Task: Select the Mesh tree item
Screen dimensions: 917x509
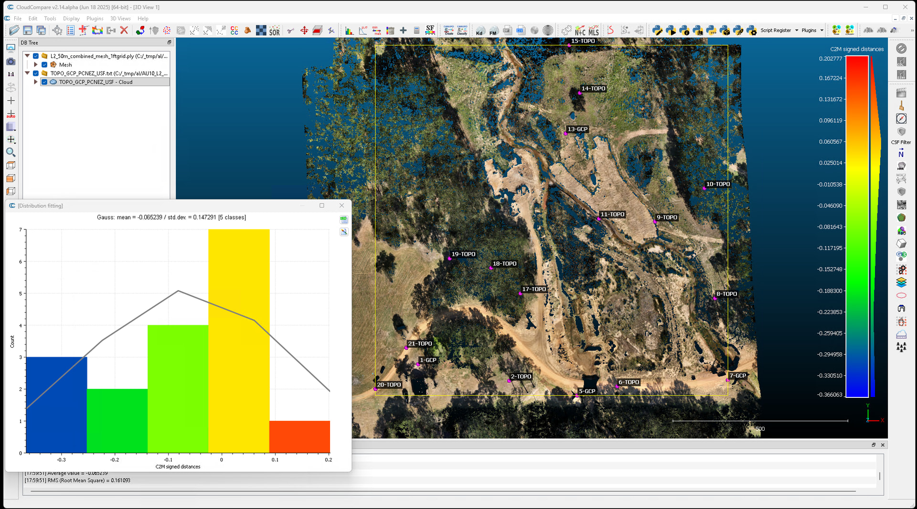Action: [65, 65]
